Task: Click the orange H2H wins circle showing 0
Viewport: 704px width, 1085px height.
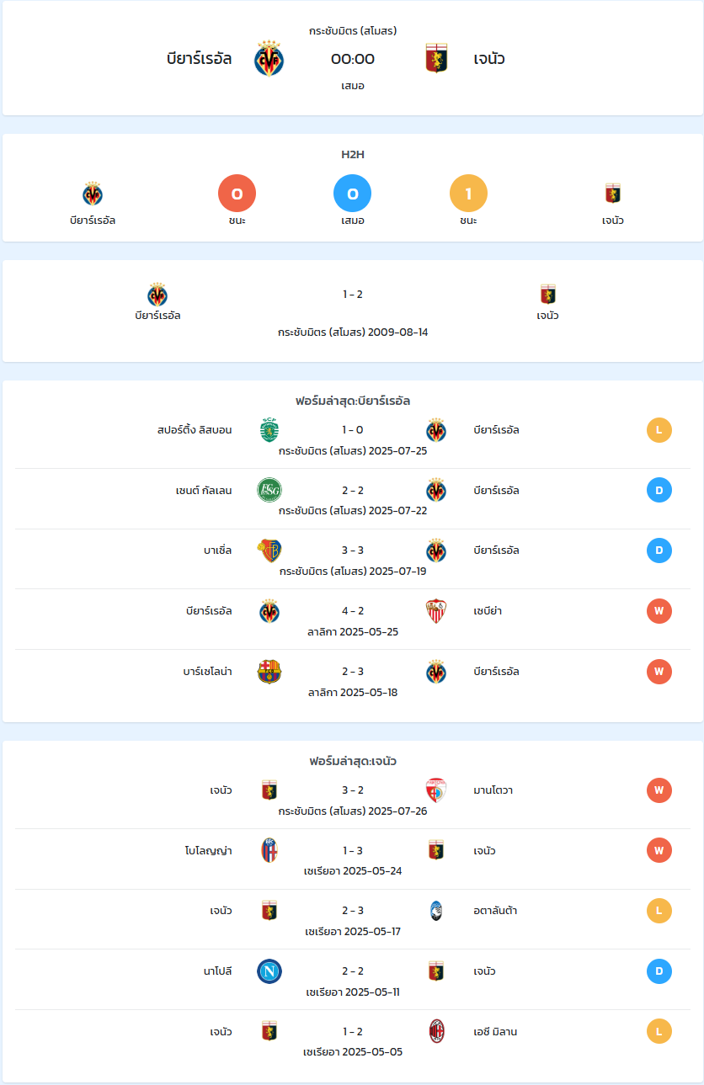Action: [x=237, y=194]
